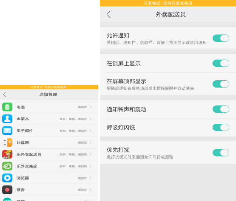
Task: Tap the 计算器 calculator app icon
Action: (x=7, y=143)
